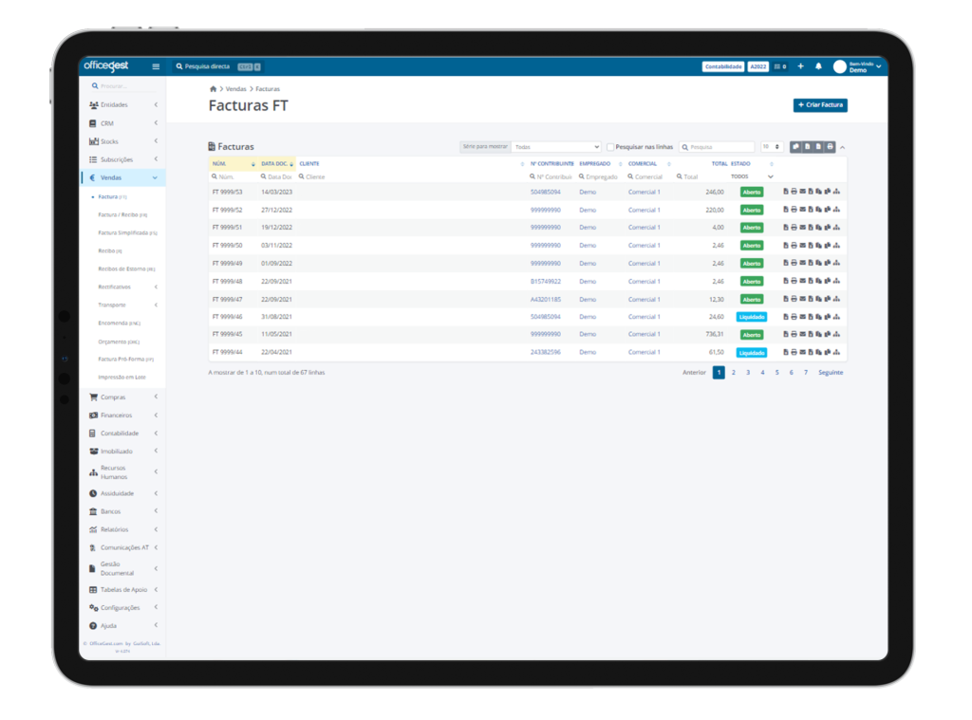Email invoice FT 9999/52 via envelope icon
972x720 pixels.
[802, 210]
